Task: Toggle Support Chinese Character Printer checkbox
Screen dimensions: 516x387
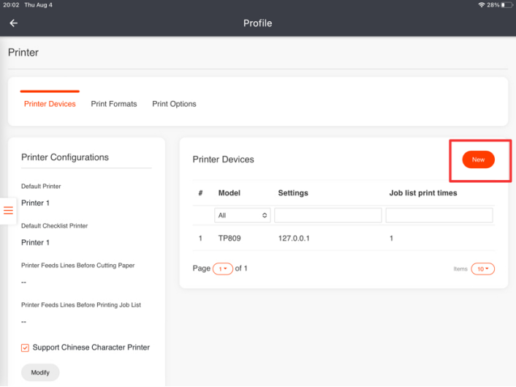Action: click(26, 347)
